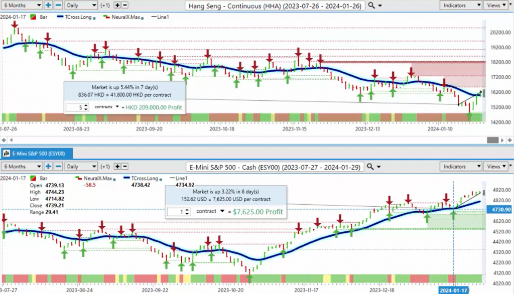Zoom in with blue plus on Hang Seng chart

(x=48, y=5)
